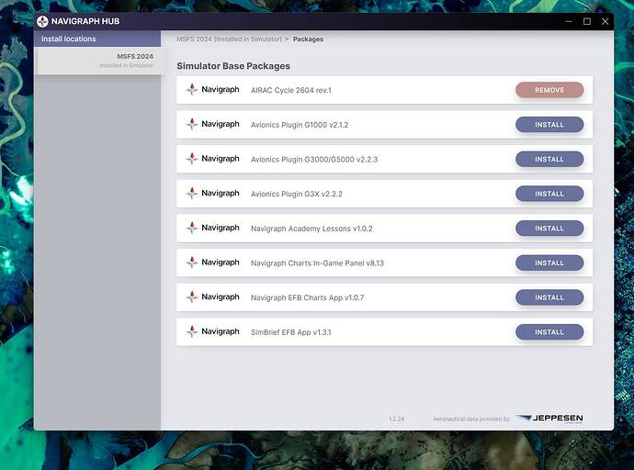Install Navigraph Academy Lessons v1.0.2
The image size is (634, 470).
coord(549,229)
